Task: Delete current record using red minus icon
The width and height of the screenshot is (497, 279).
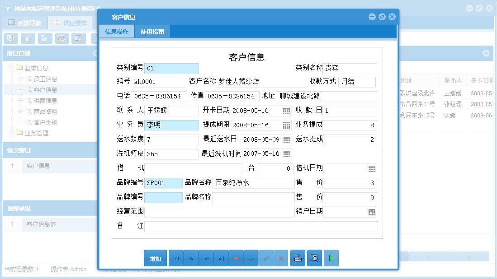Action: click(x=236, y=258)
